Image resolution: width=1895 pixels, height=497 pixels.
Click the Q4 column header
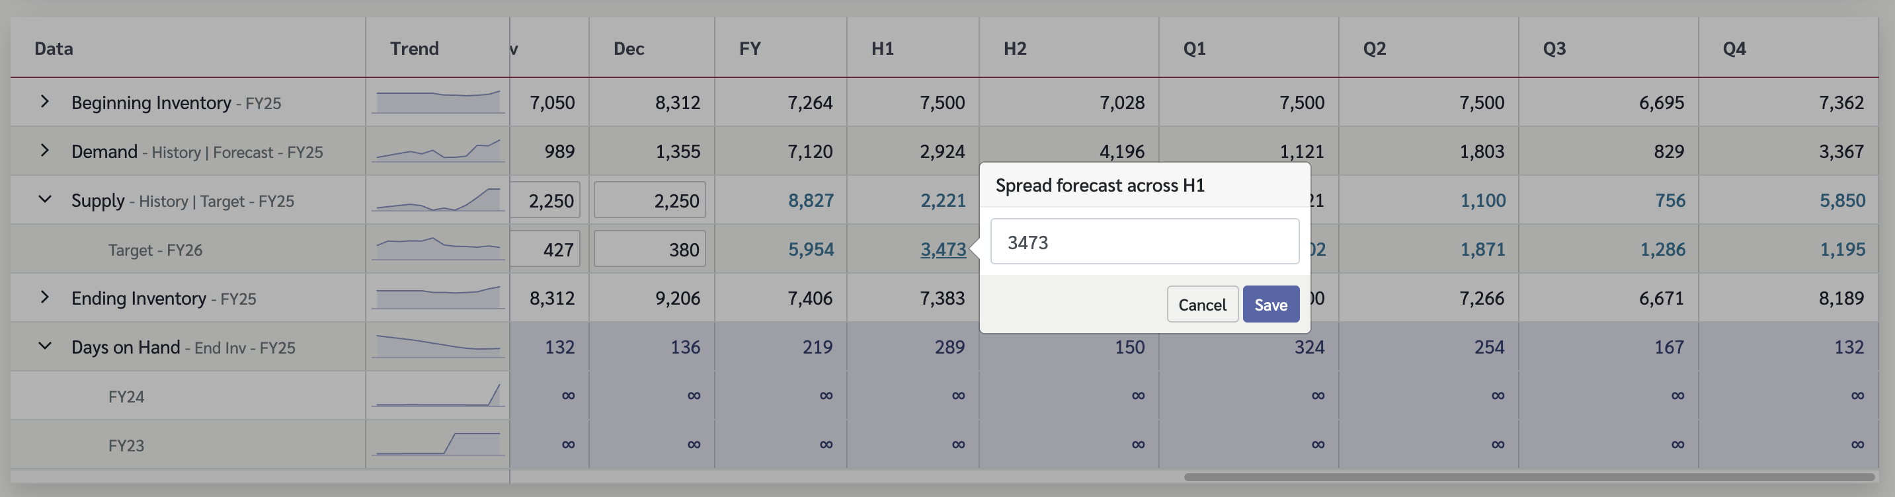point(1734,48)
